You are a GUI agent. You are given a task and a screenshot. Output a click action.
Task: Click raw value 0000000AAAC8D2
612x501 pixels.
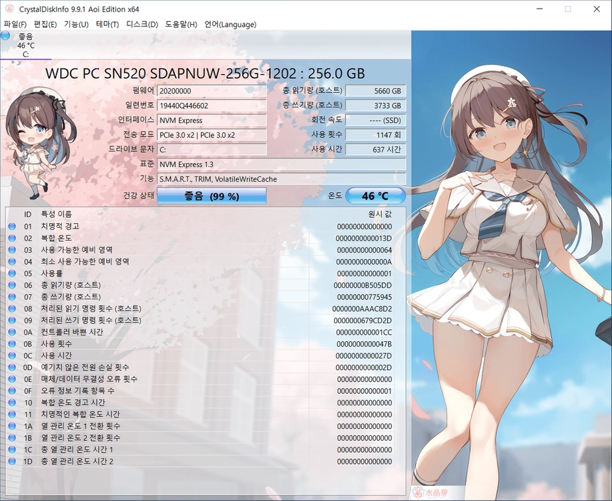(x=362, y=309)
